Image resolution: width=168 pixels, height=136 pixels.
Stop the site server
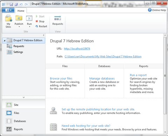[40, 21]
